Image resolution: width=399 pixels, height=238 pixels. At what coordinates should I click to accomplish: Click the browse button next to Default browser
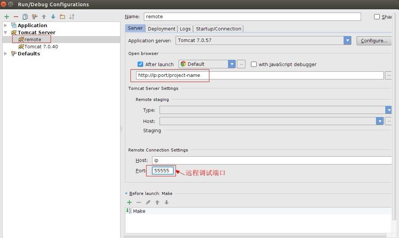(241, 64)
